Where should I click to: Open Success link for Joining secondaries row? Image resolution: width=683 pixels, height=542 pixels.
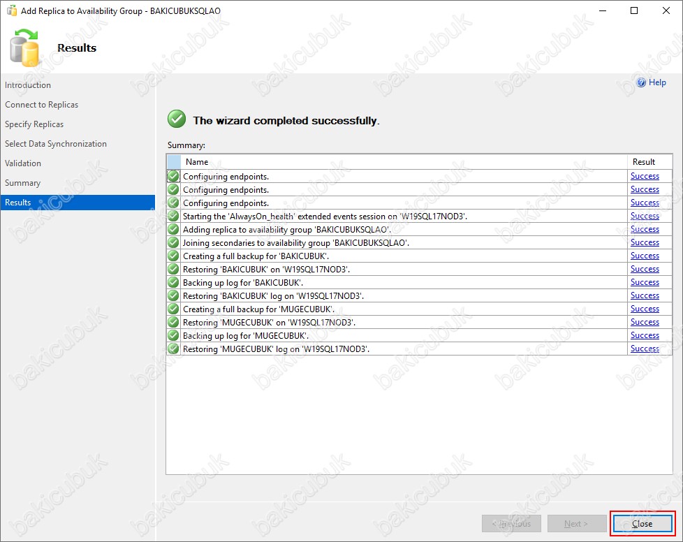coord(645,242)
